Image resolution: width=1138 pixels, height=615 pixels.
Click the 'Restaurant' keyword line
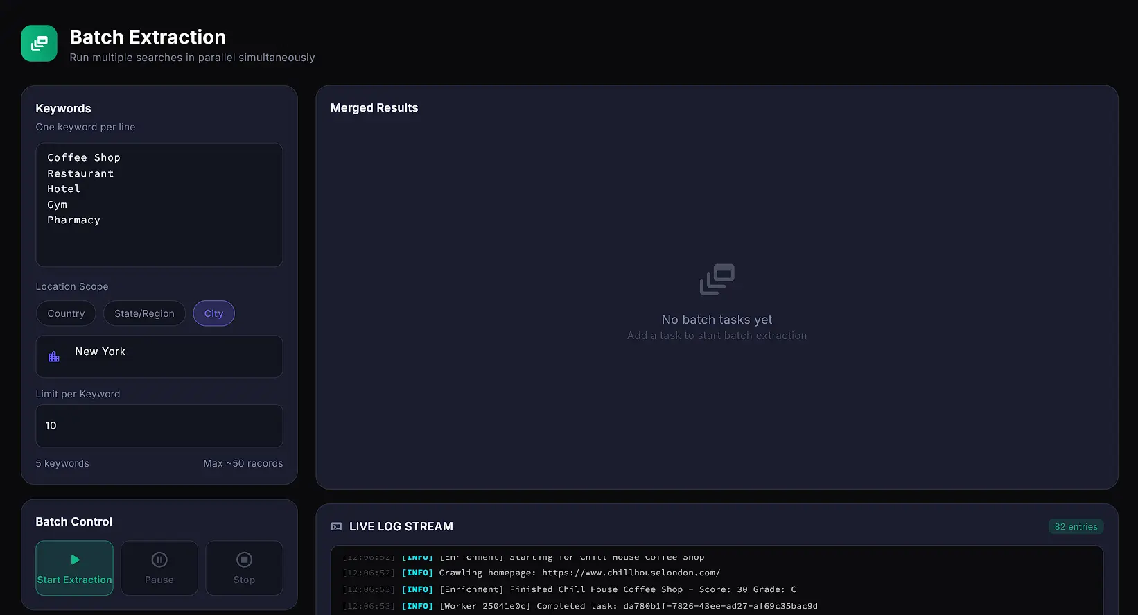pyautogui.click(x=80, y=173)
